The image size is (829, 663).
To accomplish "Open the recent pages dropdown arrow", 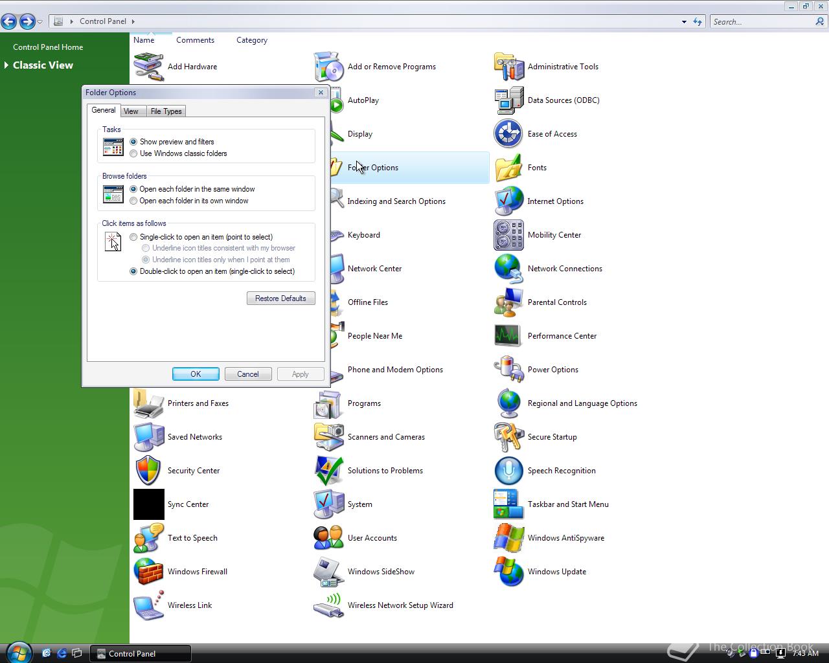I will [40, 21].
